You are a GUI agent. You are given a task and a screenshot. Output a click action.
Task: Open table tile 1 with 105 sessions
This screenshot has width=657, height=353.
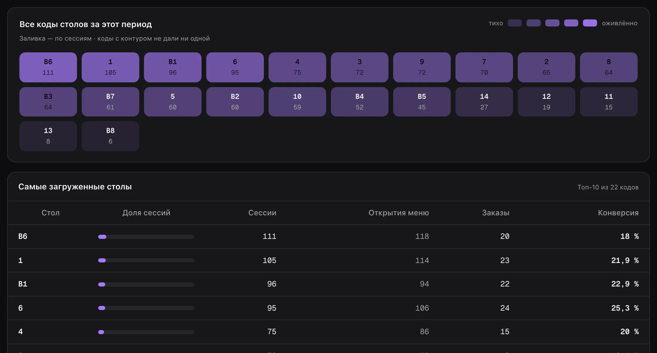click(x=110, y=67)
